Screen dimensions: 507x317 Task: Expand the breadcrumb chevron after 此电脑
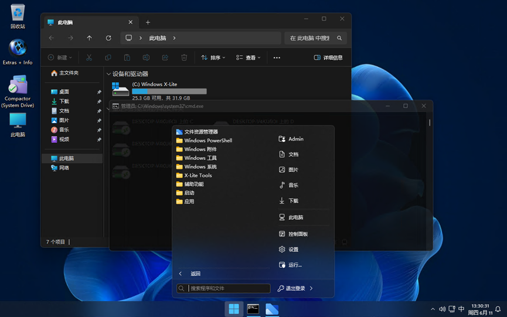coord(174,38)
